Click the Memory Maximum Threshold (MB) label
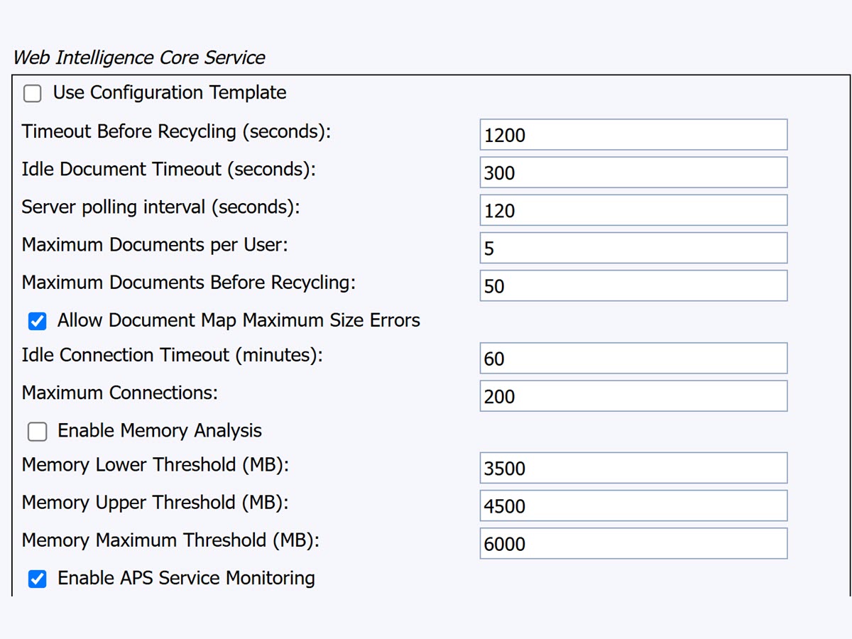This screenshot has height=639, width=852. pyautogui.click(x=171, y=540)
